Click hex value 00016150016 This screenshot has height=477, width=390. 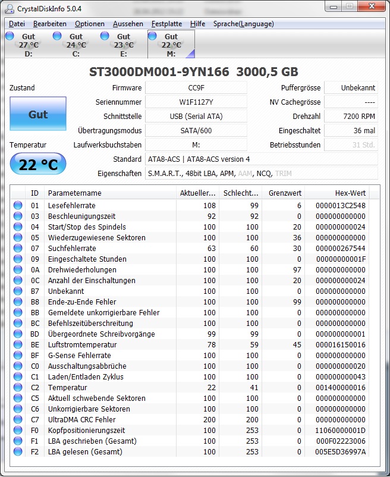point(341,344)
